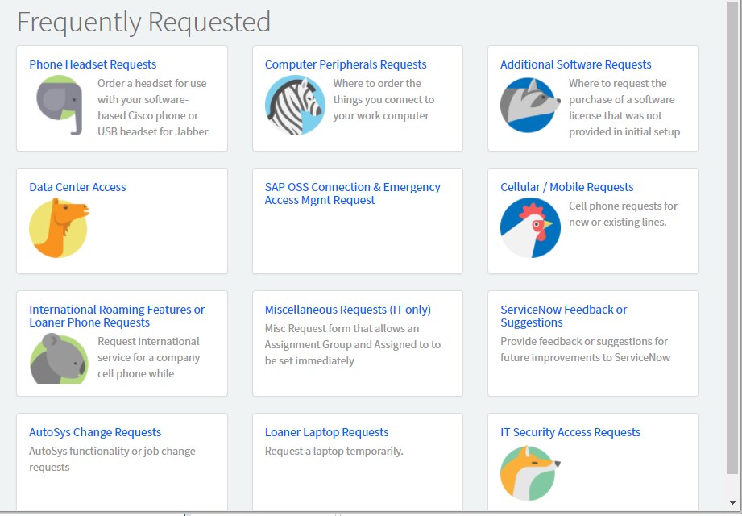Open Computer Peripherals Requests link
Viewport: 742px width, 516px height.
[x=346, y=64]
